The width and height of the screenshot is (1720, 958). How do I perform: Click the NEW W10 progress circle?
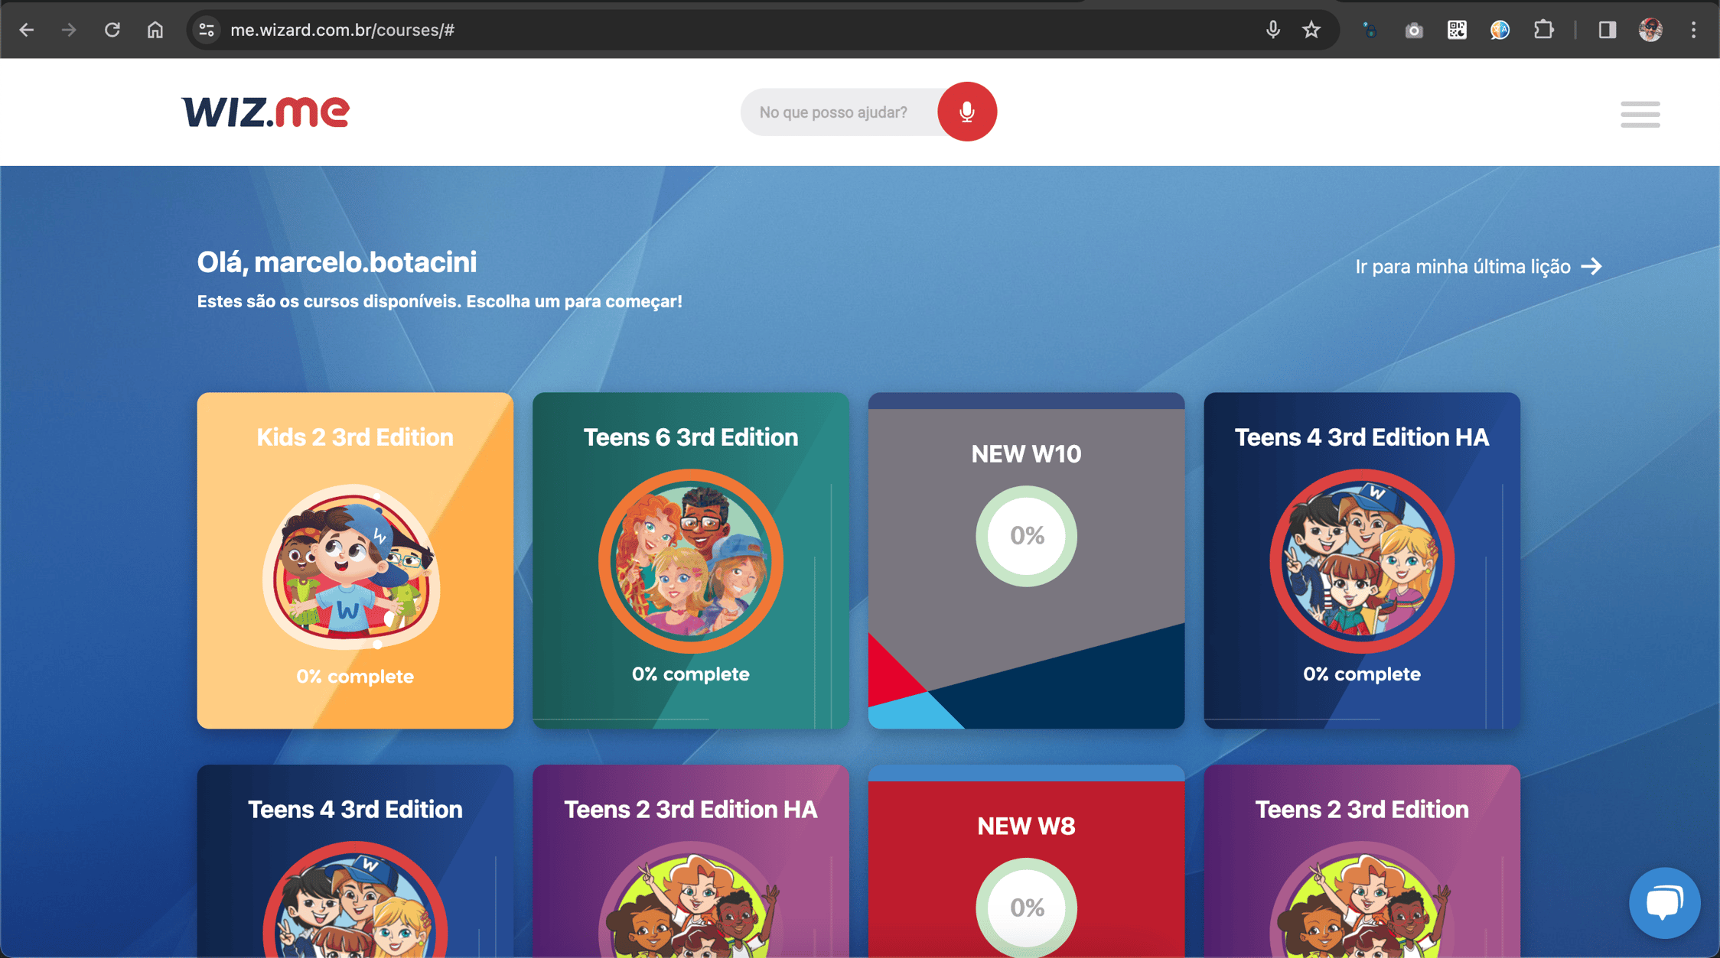(x=1026, y=536)
